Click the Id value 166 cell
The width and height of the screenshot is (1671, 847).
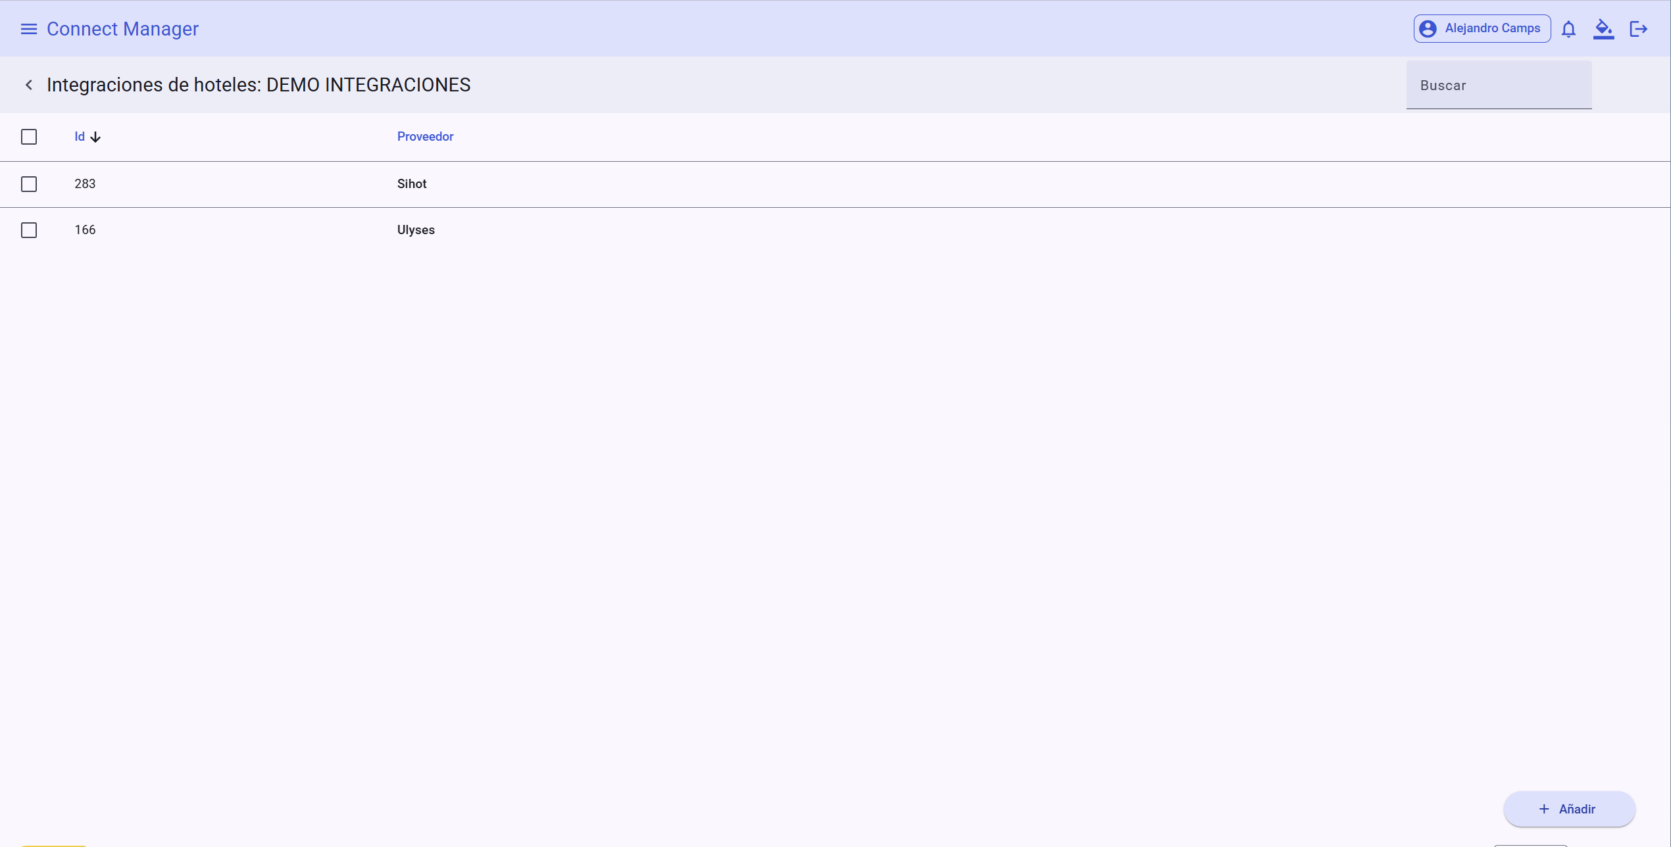tap(85, 230)
